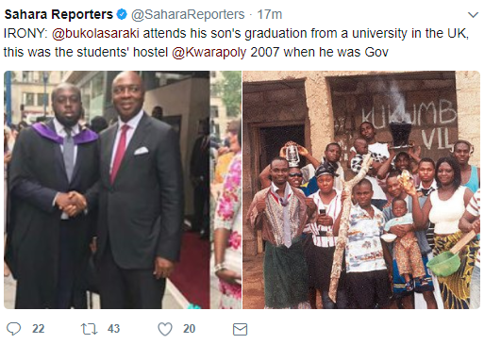The height and width of the screenshot is (344, 484).
Task: Open the tweet's 17m timestamp permalink
Action: tap(270, 14)
